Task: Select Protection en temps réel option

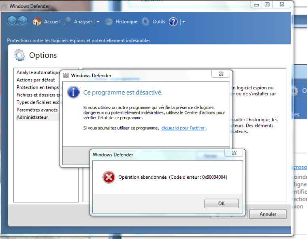Action: [x=38, y=87]
